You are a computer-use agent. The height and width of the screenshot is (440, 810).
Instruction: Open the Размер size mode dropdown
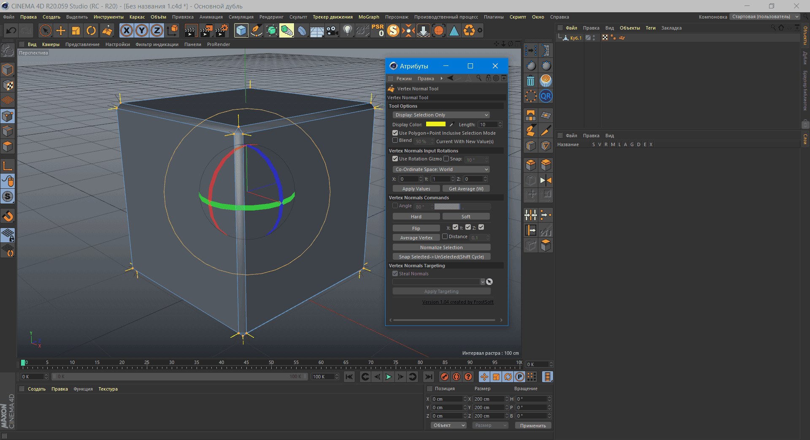[x=490, y=425]
